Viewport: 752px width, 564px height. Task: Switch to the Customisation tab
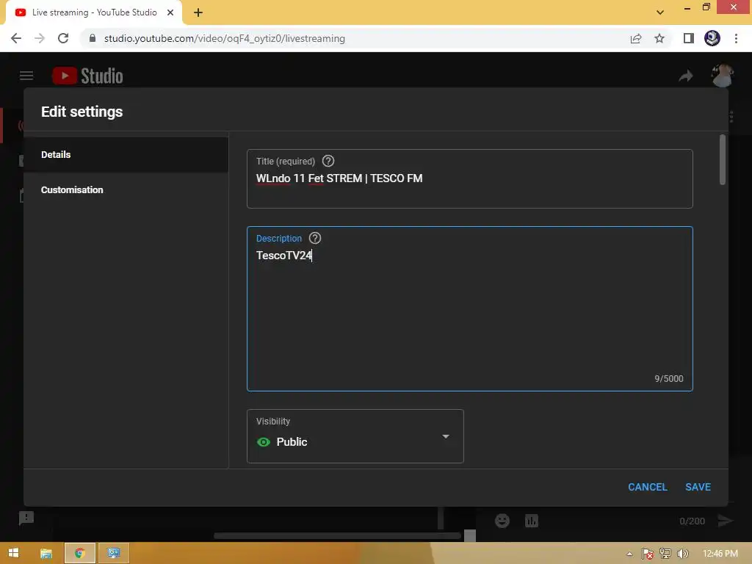pyautogui.click(x=126, y=190)
